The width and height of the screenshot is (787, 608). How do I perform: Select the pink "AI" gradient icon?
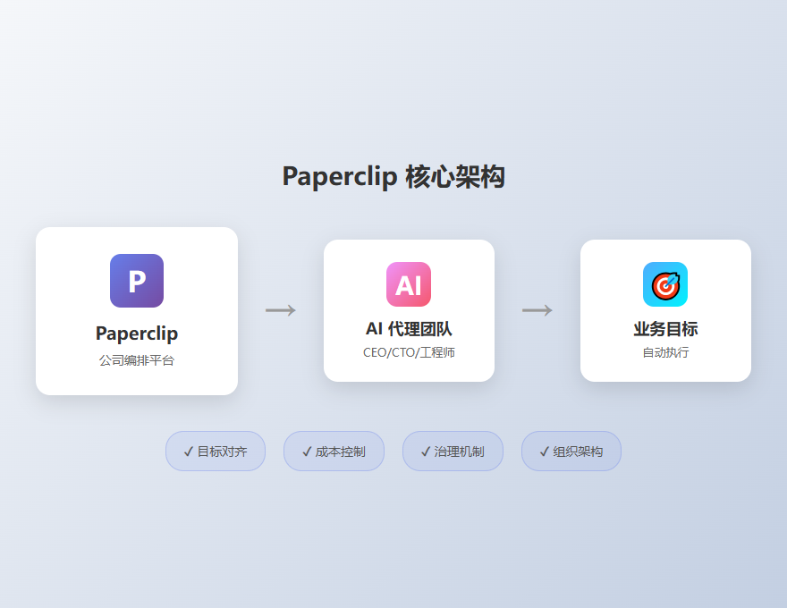coord(409,283)
